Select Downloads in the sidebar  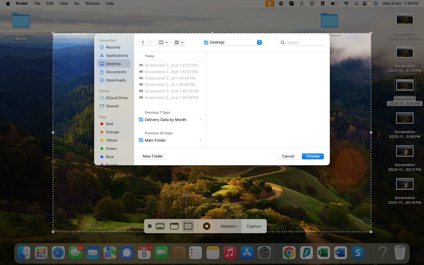coord(116,80)
